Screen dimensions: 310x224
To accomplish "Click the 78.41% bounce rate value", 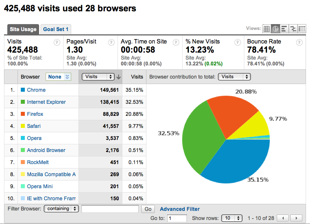I will (261, 50).
